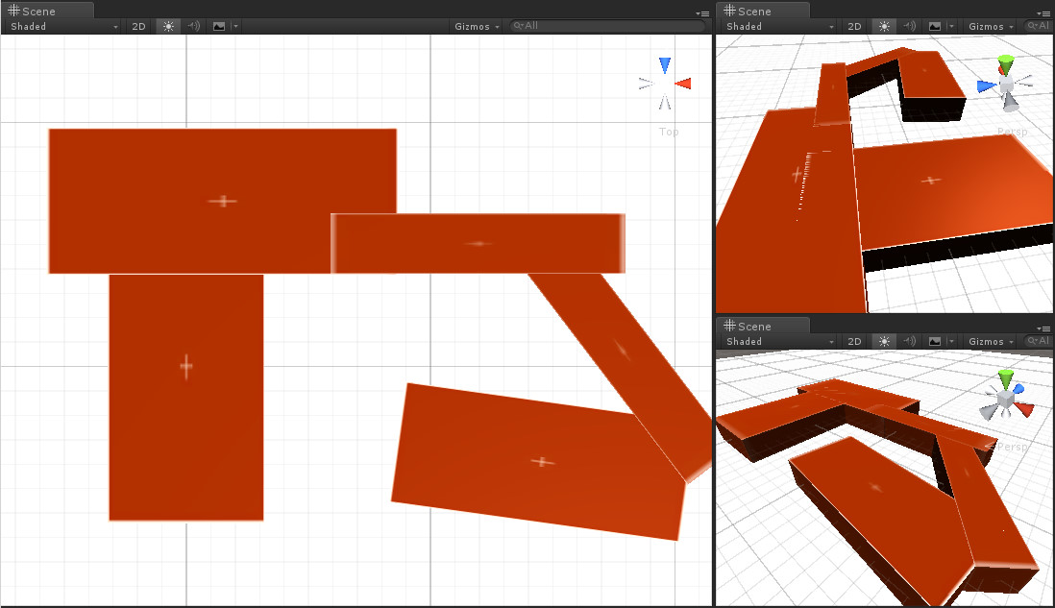Disable 2D mode in the left Scene view
The height and width of the screenshot is (608, 1055).
click(137, 26)
